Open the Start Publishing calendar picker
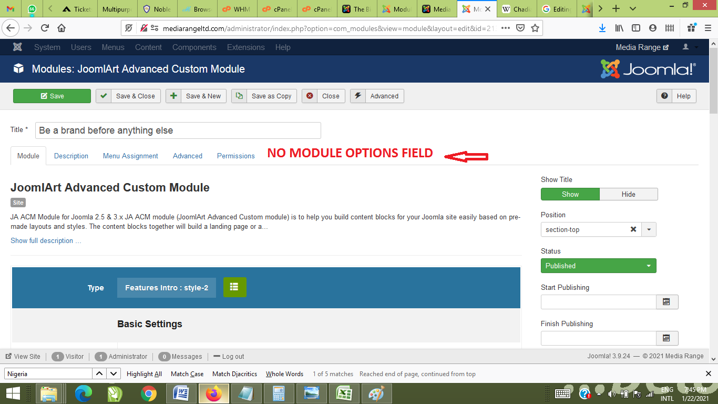 point(666,302)
